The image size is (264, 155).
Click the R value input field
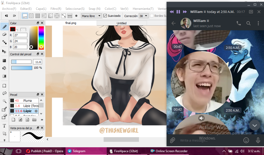(x=20, y=35)
